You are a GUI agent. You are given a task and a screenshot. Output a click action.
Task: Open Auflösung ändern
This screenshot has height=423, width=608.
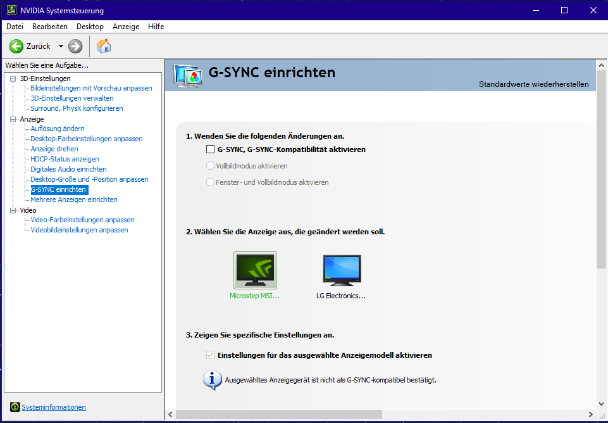pos(58,129)
